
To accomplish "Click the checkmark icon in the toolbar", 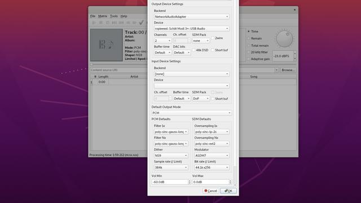I will [x=142, y=23].
